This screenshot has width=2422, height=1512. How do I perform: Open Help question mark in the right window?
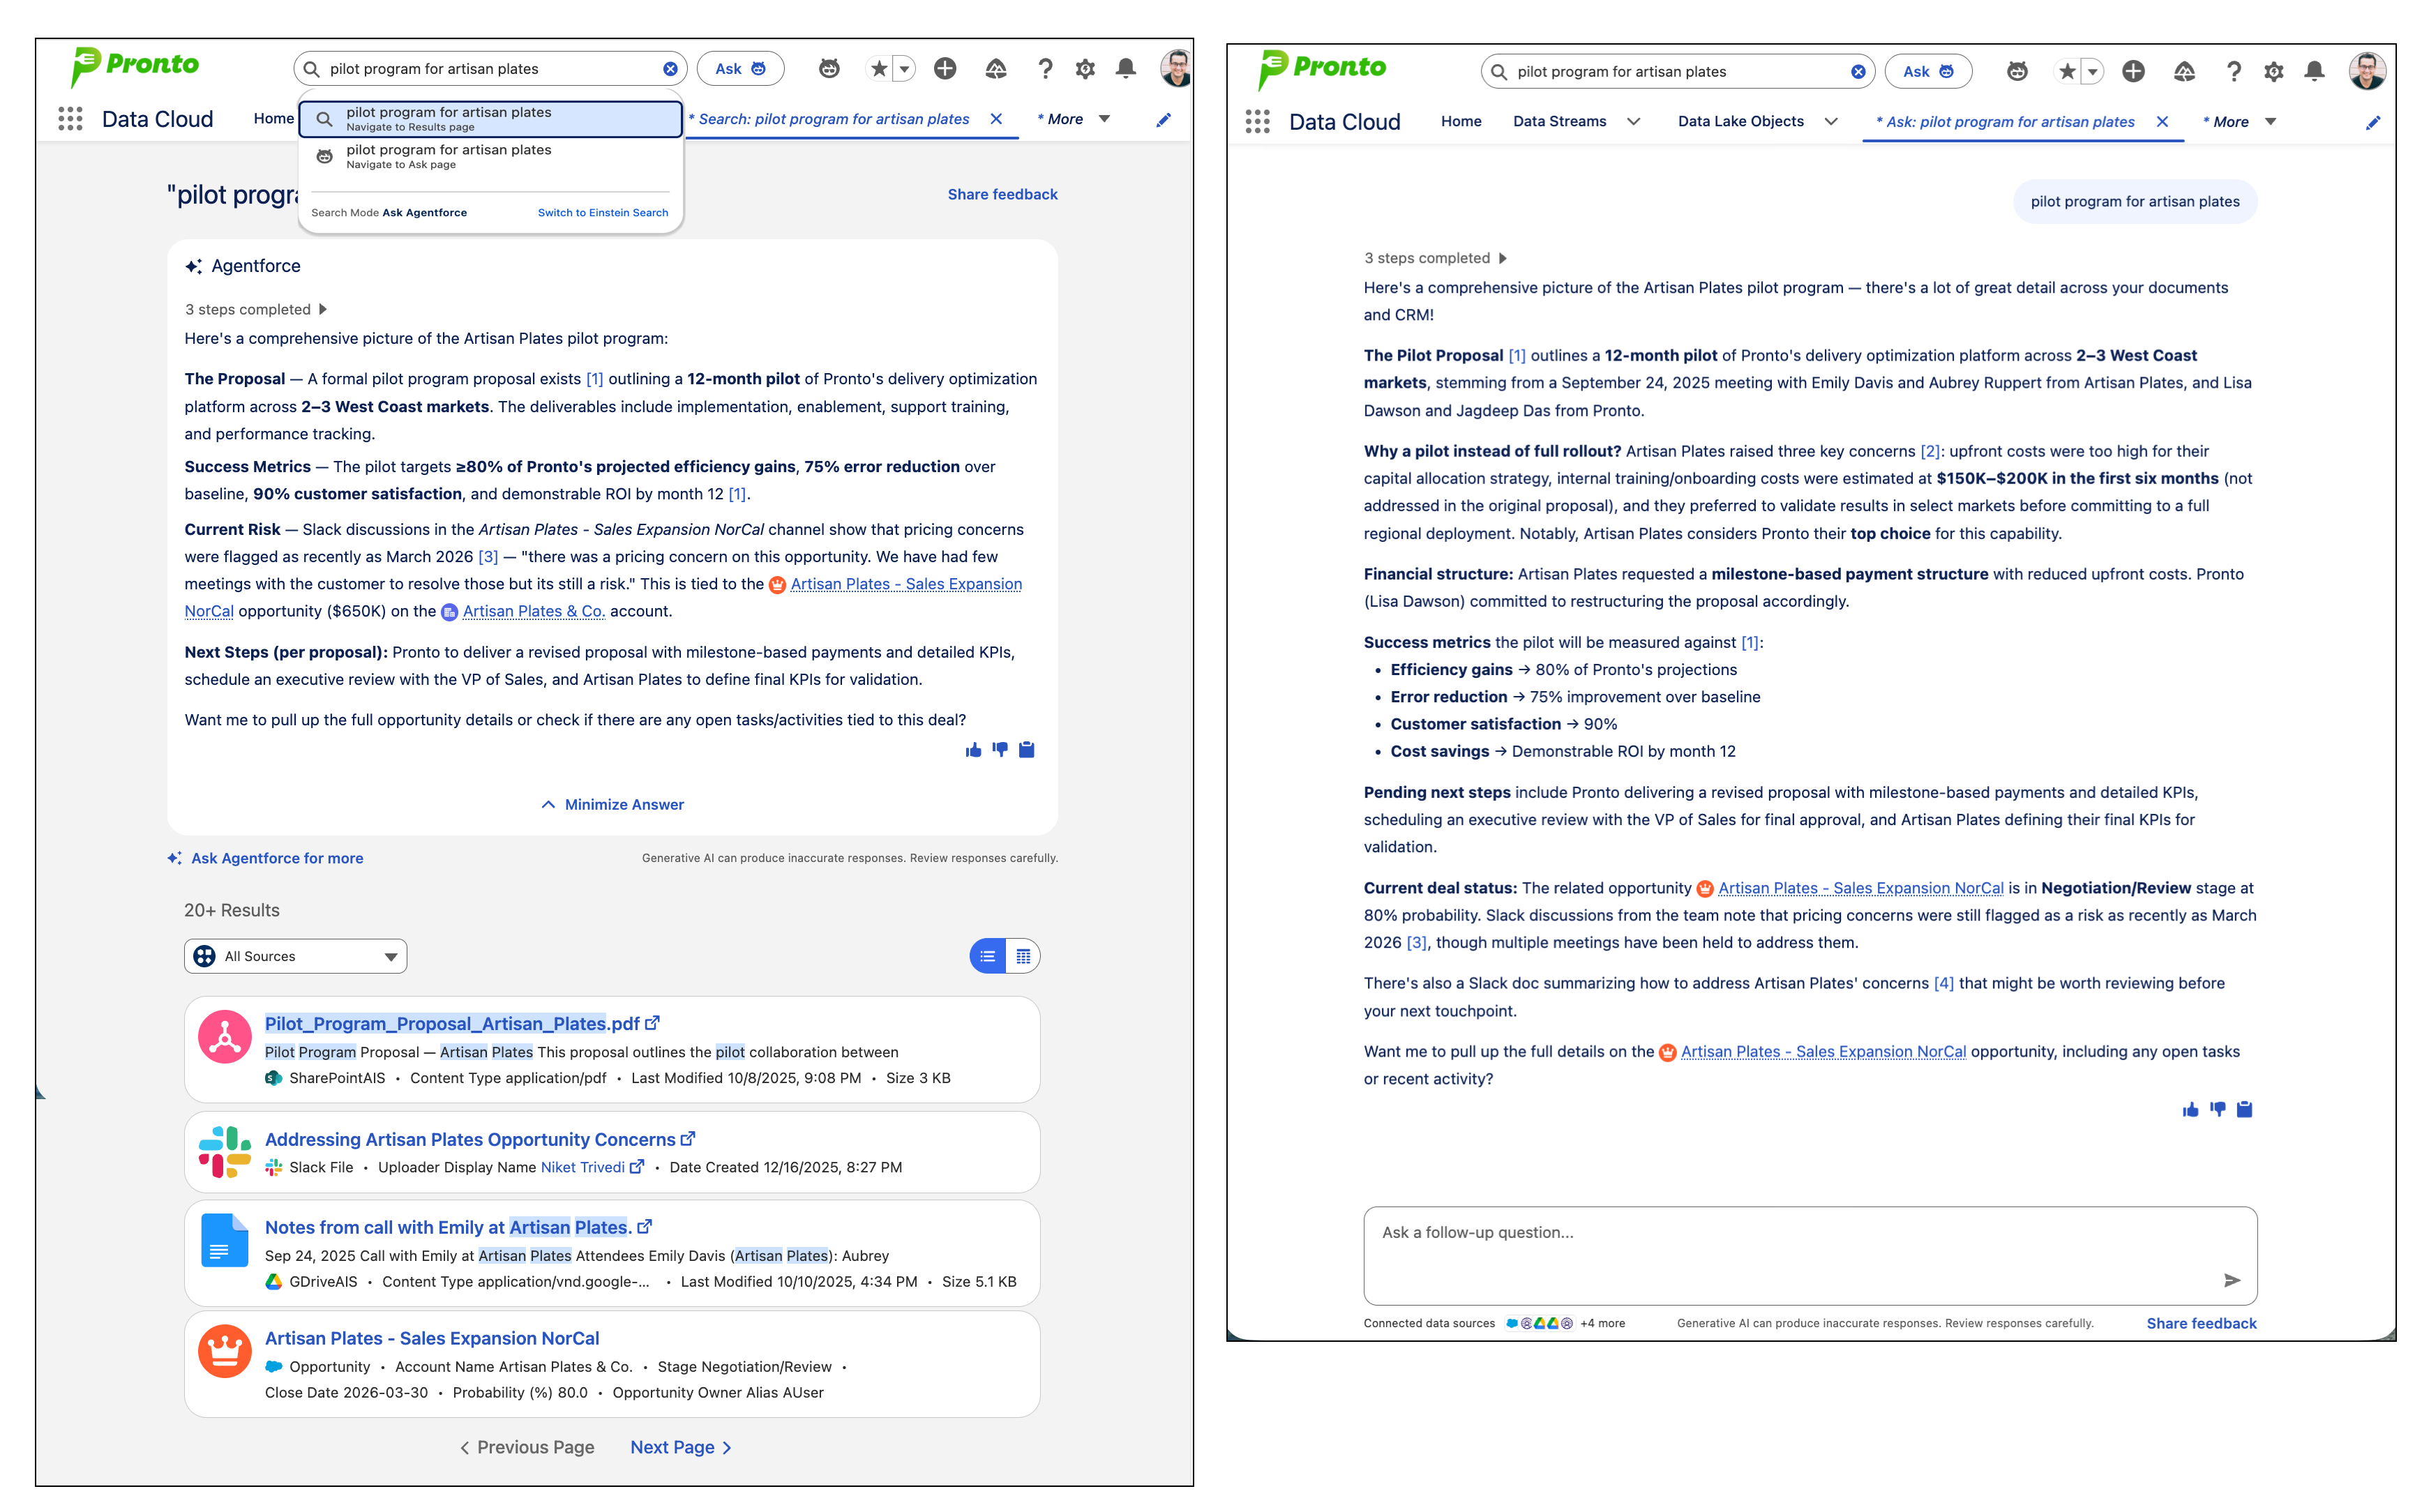2233,72
